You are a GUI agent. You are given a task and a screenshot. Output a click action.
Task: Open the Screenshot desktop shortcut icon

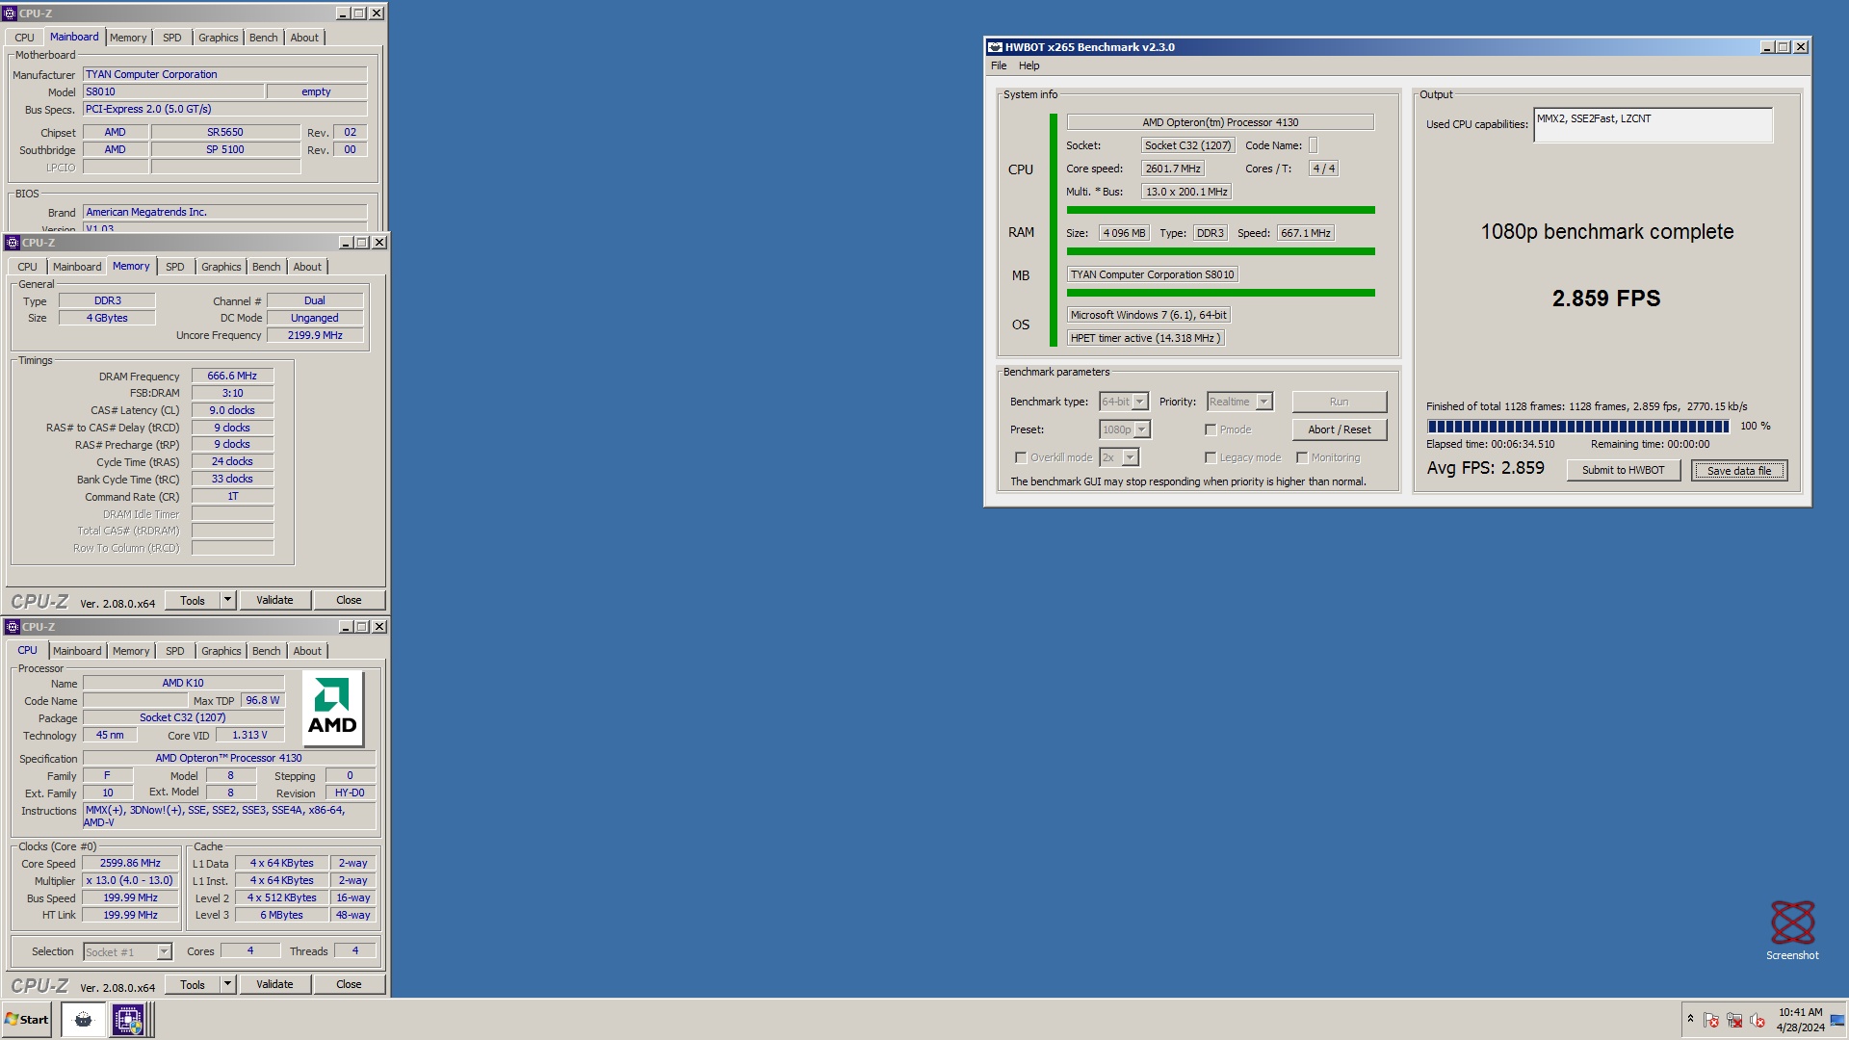[x=1792, y=923]
